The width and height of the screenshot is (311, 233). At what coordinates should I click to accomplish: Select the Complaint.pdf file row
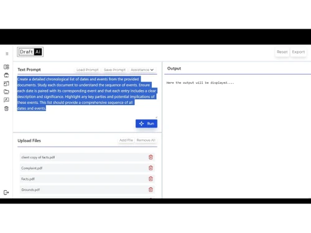87,168
